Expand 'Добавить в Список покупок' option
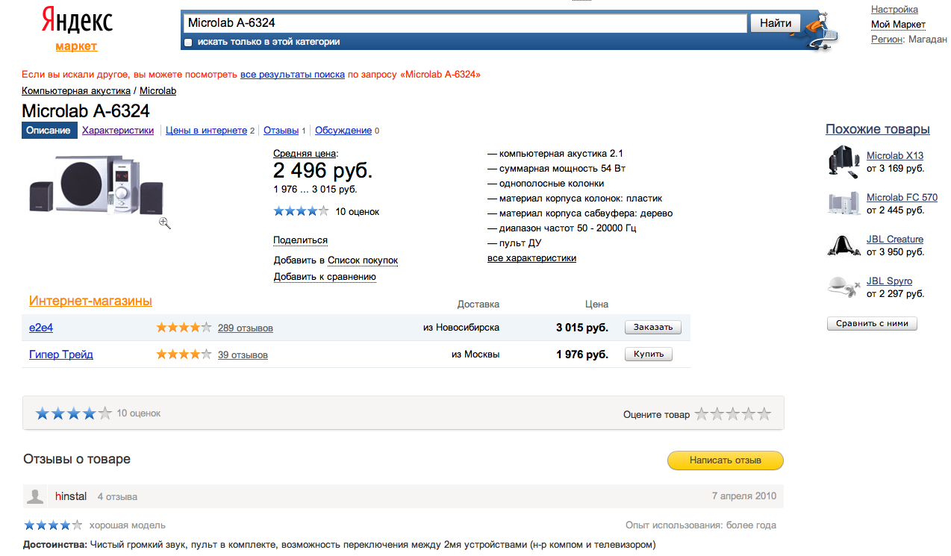 click(362, 260)
